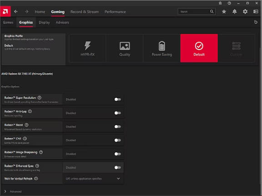Enable Radeon Chill toggle
The image size is (262, 196).
click(x=117, y=140)
